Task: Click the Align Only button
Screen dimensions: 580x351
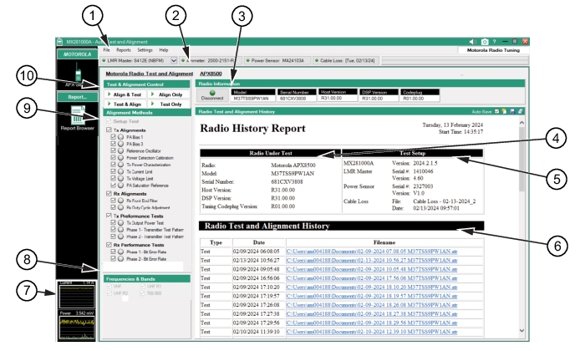Action: click(168, 94)
